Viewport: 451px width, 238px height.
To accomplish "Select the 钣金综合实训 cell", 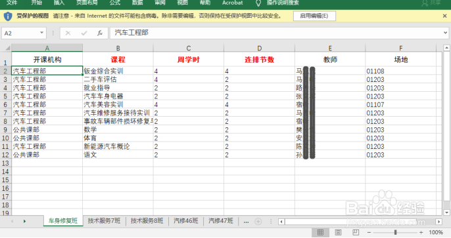I will pyautogui.click(x=118, y=71).
